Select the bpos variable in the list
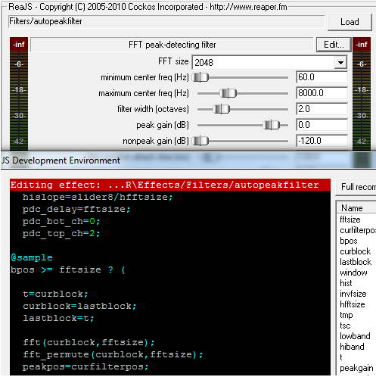The height and width of the screenshot is (377, 376). (349, 241)
